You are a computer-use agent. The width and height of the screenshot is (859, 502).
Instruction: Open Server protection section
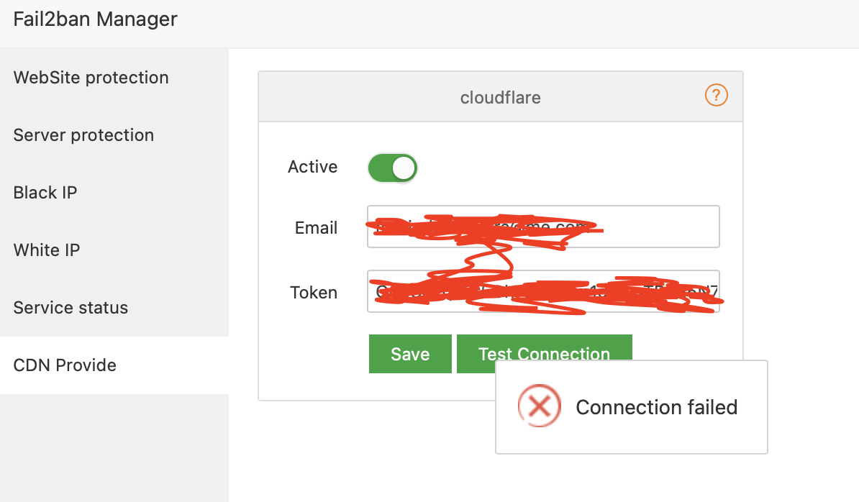[83, 134]
